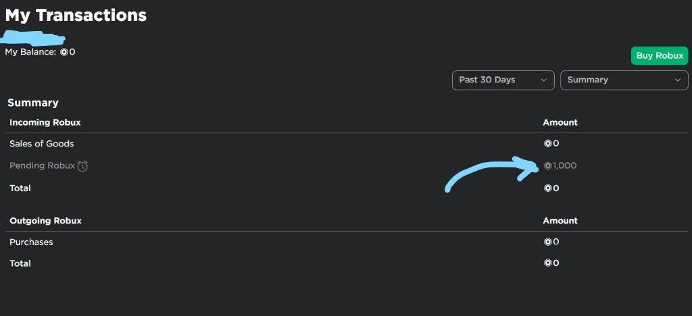Click the Incoming Robux column header
This screenshot has height=316, width=692.
[x=45, y=122]
